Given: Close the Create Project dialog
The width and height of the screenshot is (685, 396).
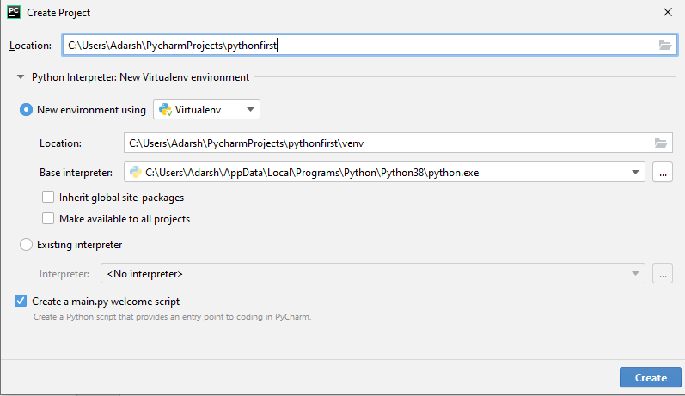Looking at the screenshot, I should click(668, 12).
